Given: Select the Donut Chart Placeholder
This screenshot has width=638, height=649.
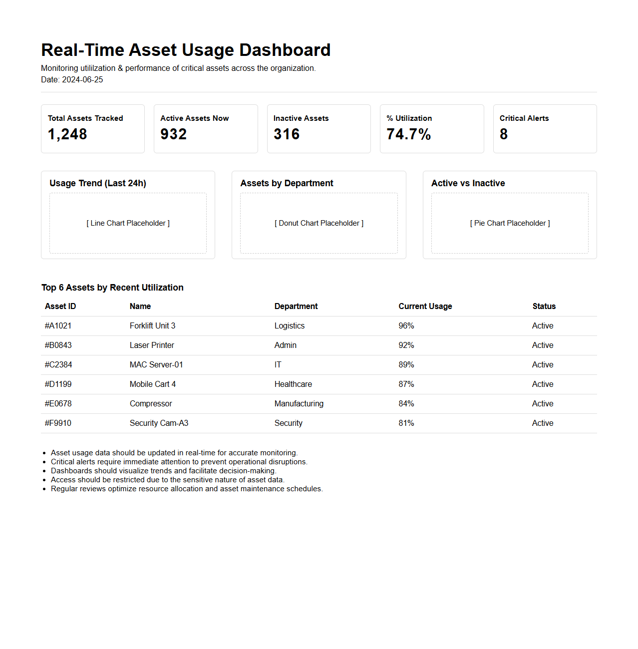Looking at the screenshot, I should 319,223.
